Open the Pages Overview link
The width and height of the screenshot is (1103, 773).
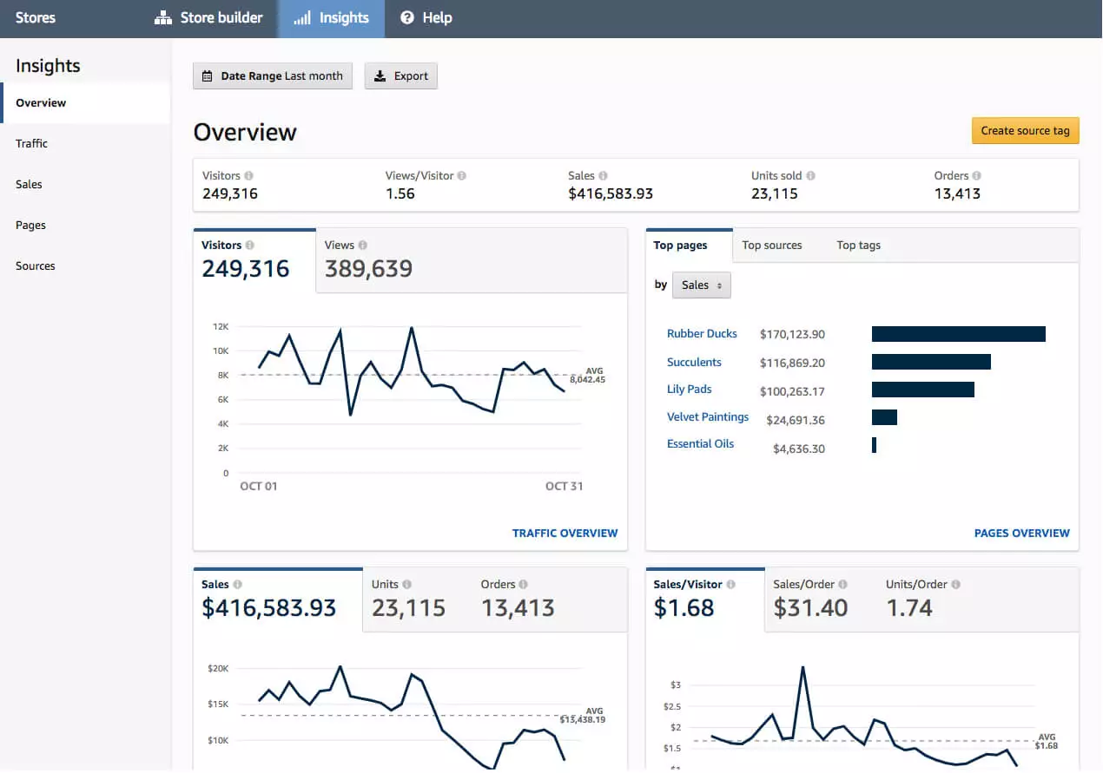pyautogui.click(x=1021, y=533)
